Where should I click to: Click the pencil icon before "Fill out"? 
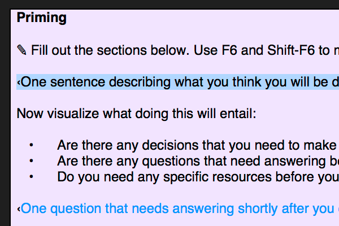coord(21,50)
